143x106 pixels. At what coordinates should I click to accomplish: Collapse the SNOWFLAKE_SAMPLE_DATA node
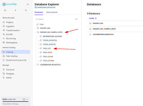36,32
